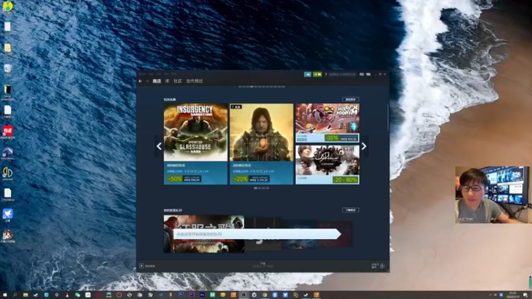Open File Explorer from the taskbar
The width and height of the screenshot is (532, 299).
25,295
